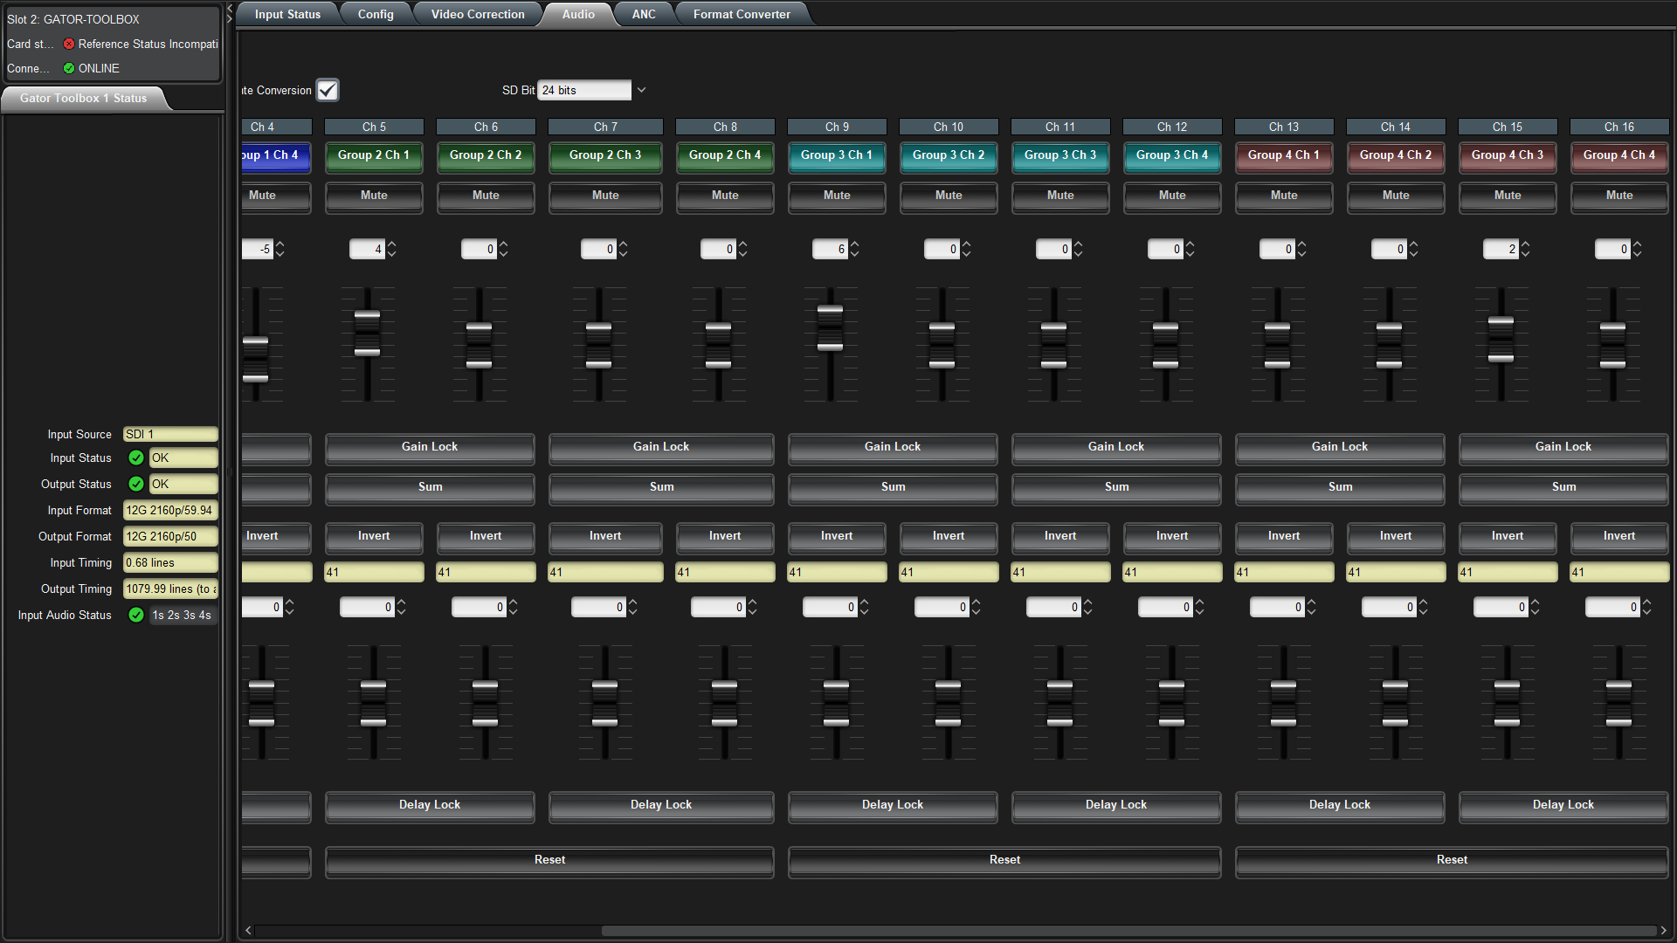Click Invert on Ch 11
Viewport: 1677px width, 943px height.
point(1059,534)
